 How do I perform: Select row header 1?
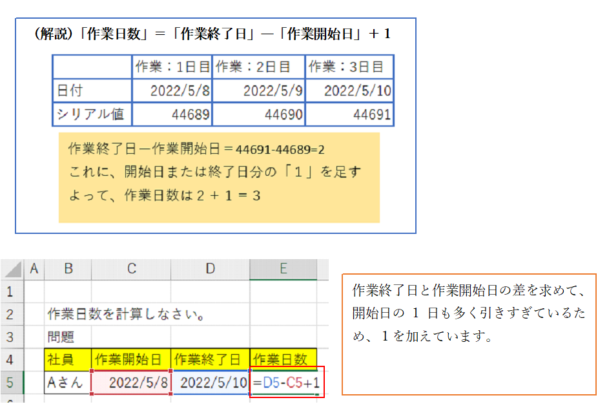(x=11, y=291)
